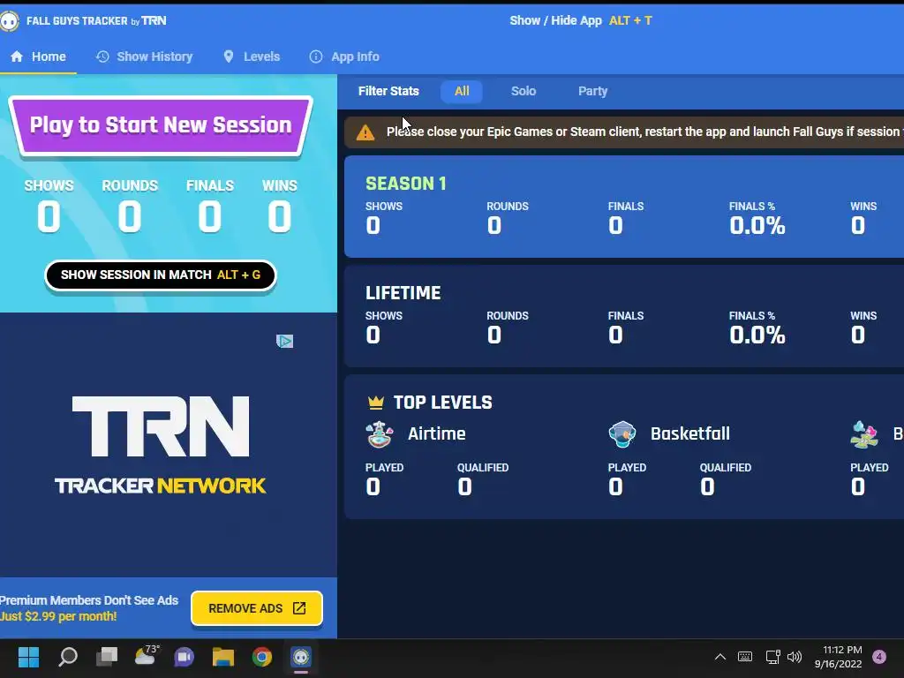This screenshot has width=904, height=678.
Task: Click the volume speaker tray icon
Action: point(795,657)
